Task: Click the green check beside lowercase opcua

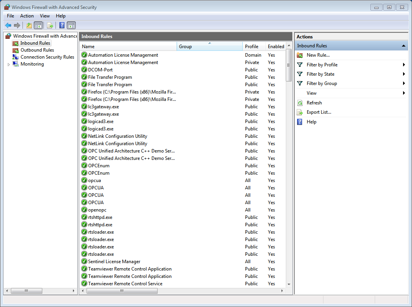Action: click(x=84, y=180)
